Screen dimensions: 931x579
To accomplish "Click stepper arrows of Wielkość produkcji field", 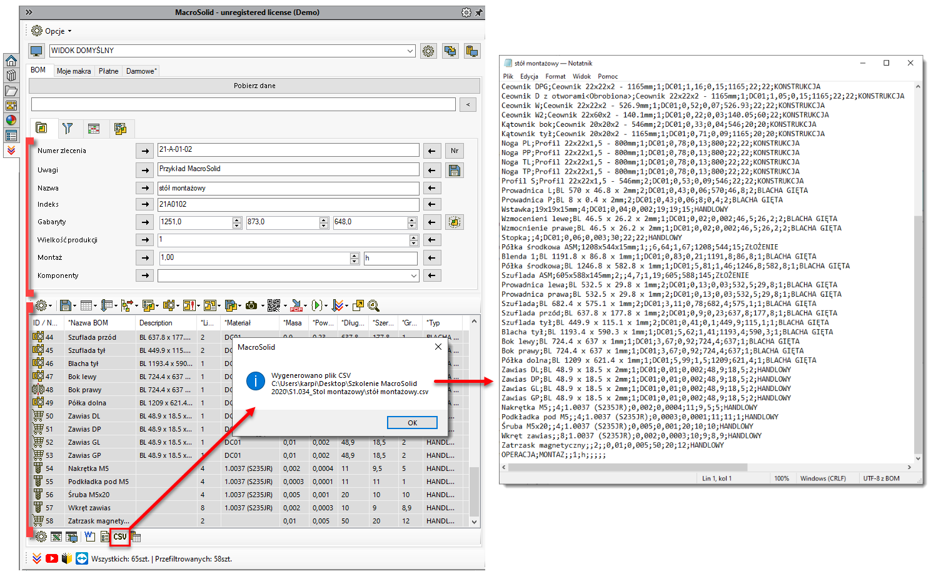I will click(414, 240).
